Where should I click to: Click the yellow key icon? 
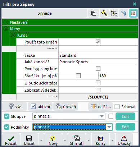(x=104, y=13)
